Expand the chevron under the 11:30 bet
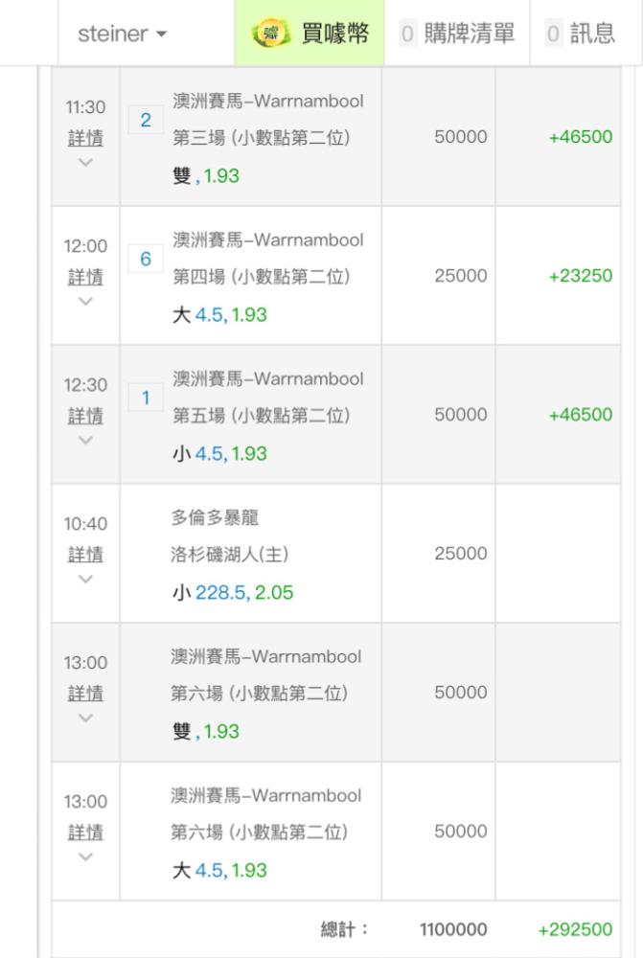643x958 pixels. pyautogui.click(x=85, y=162)
